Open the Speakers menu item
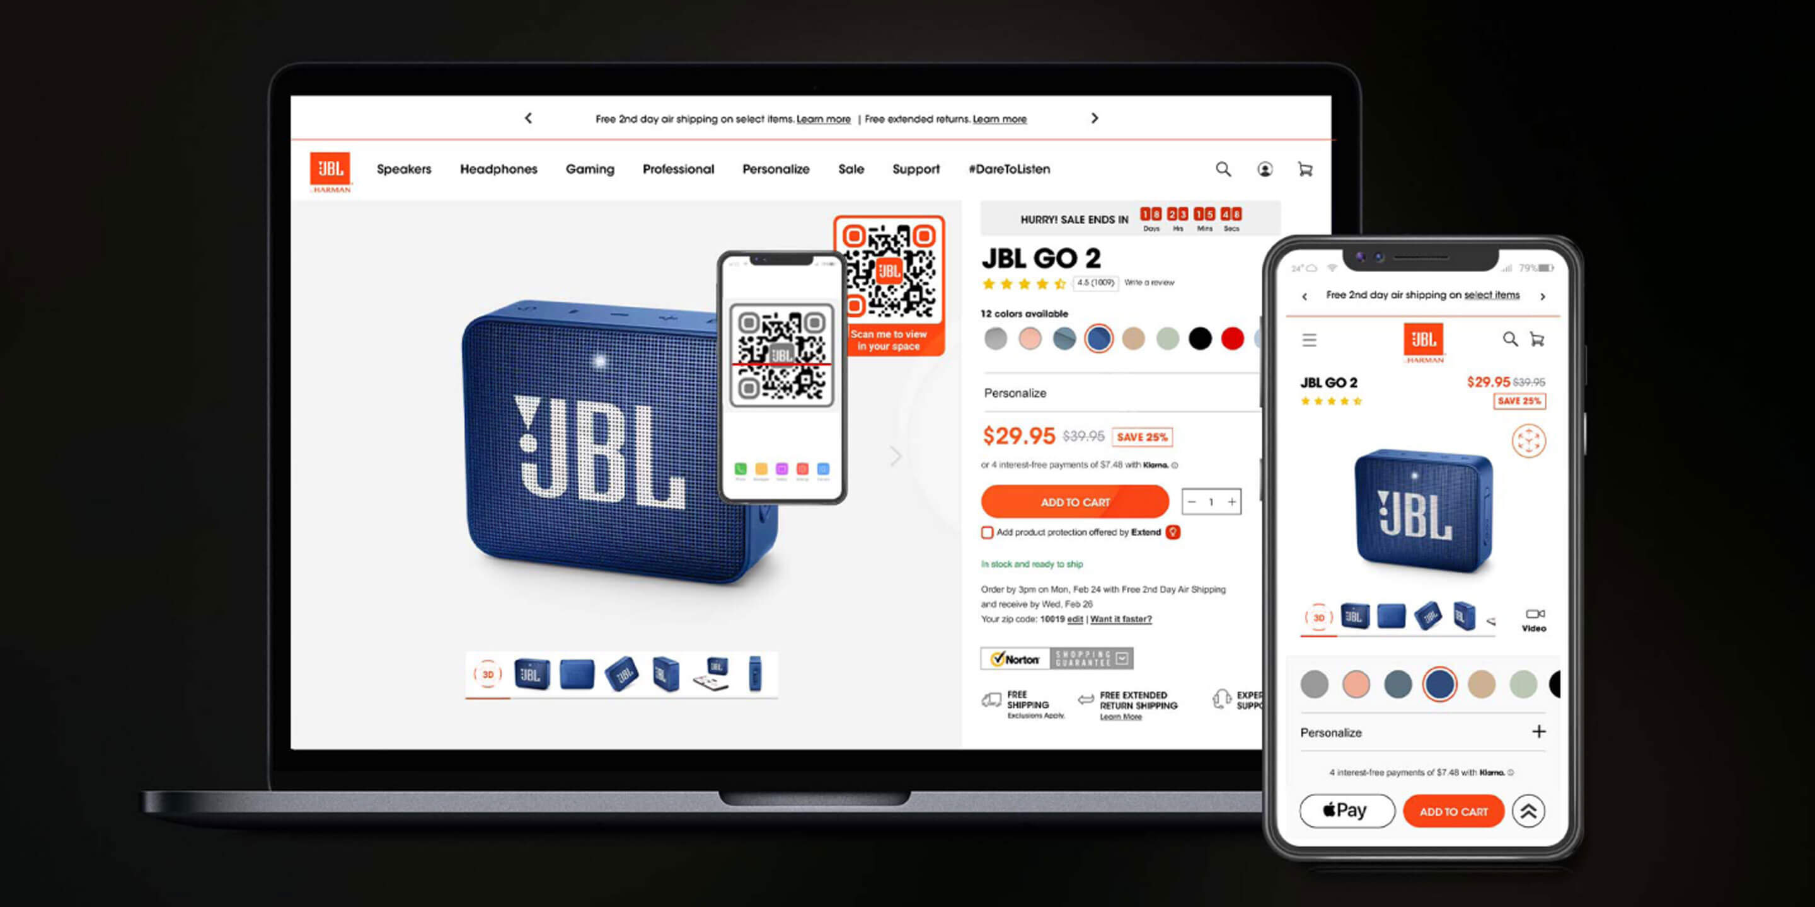 [x=403, y=166]
